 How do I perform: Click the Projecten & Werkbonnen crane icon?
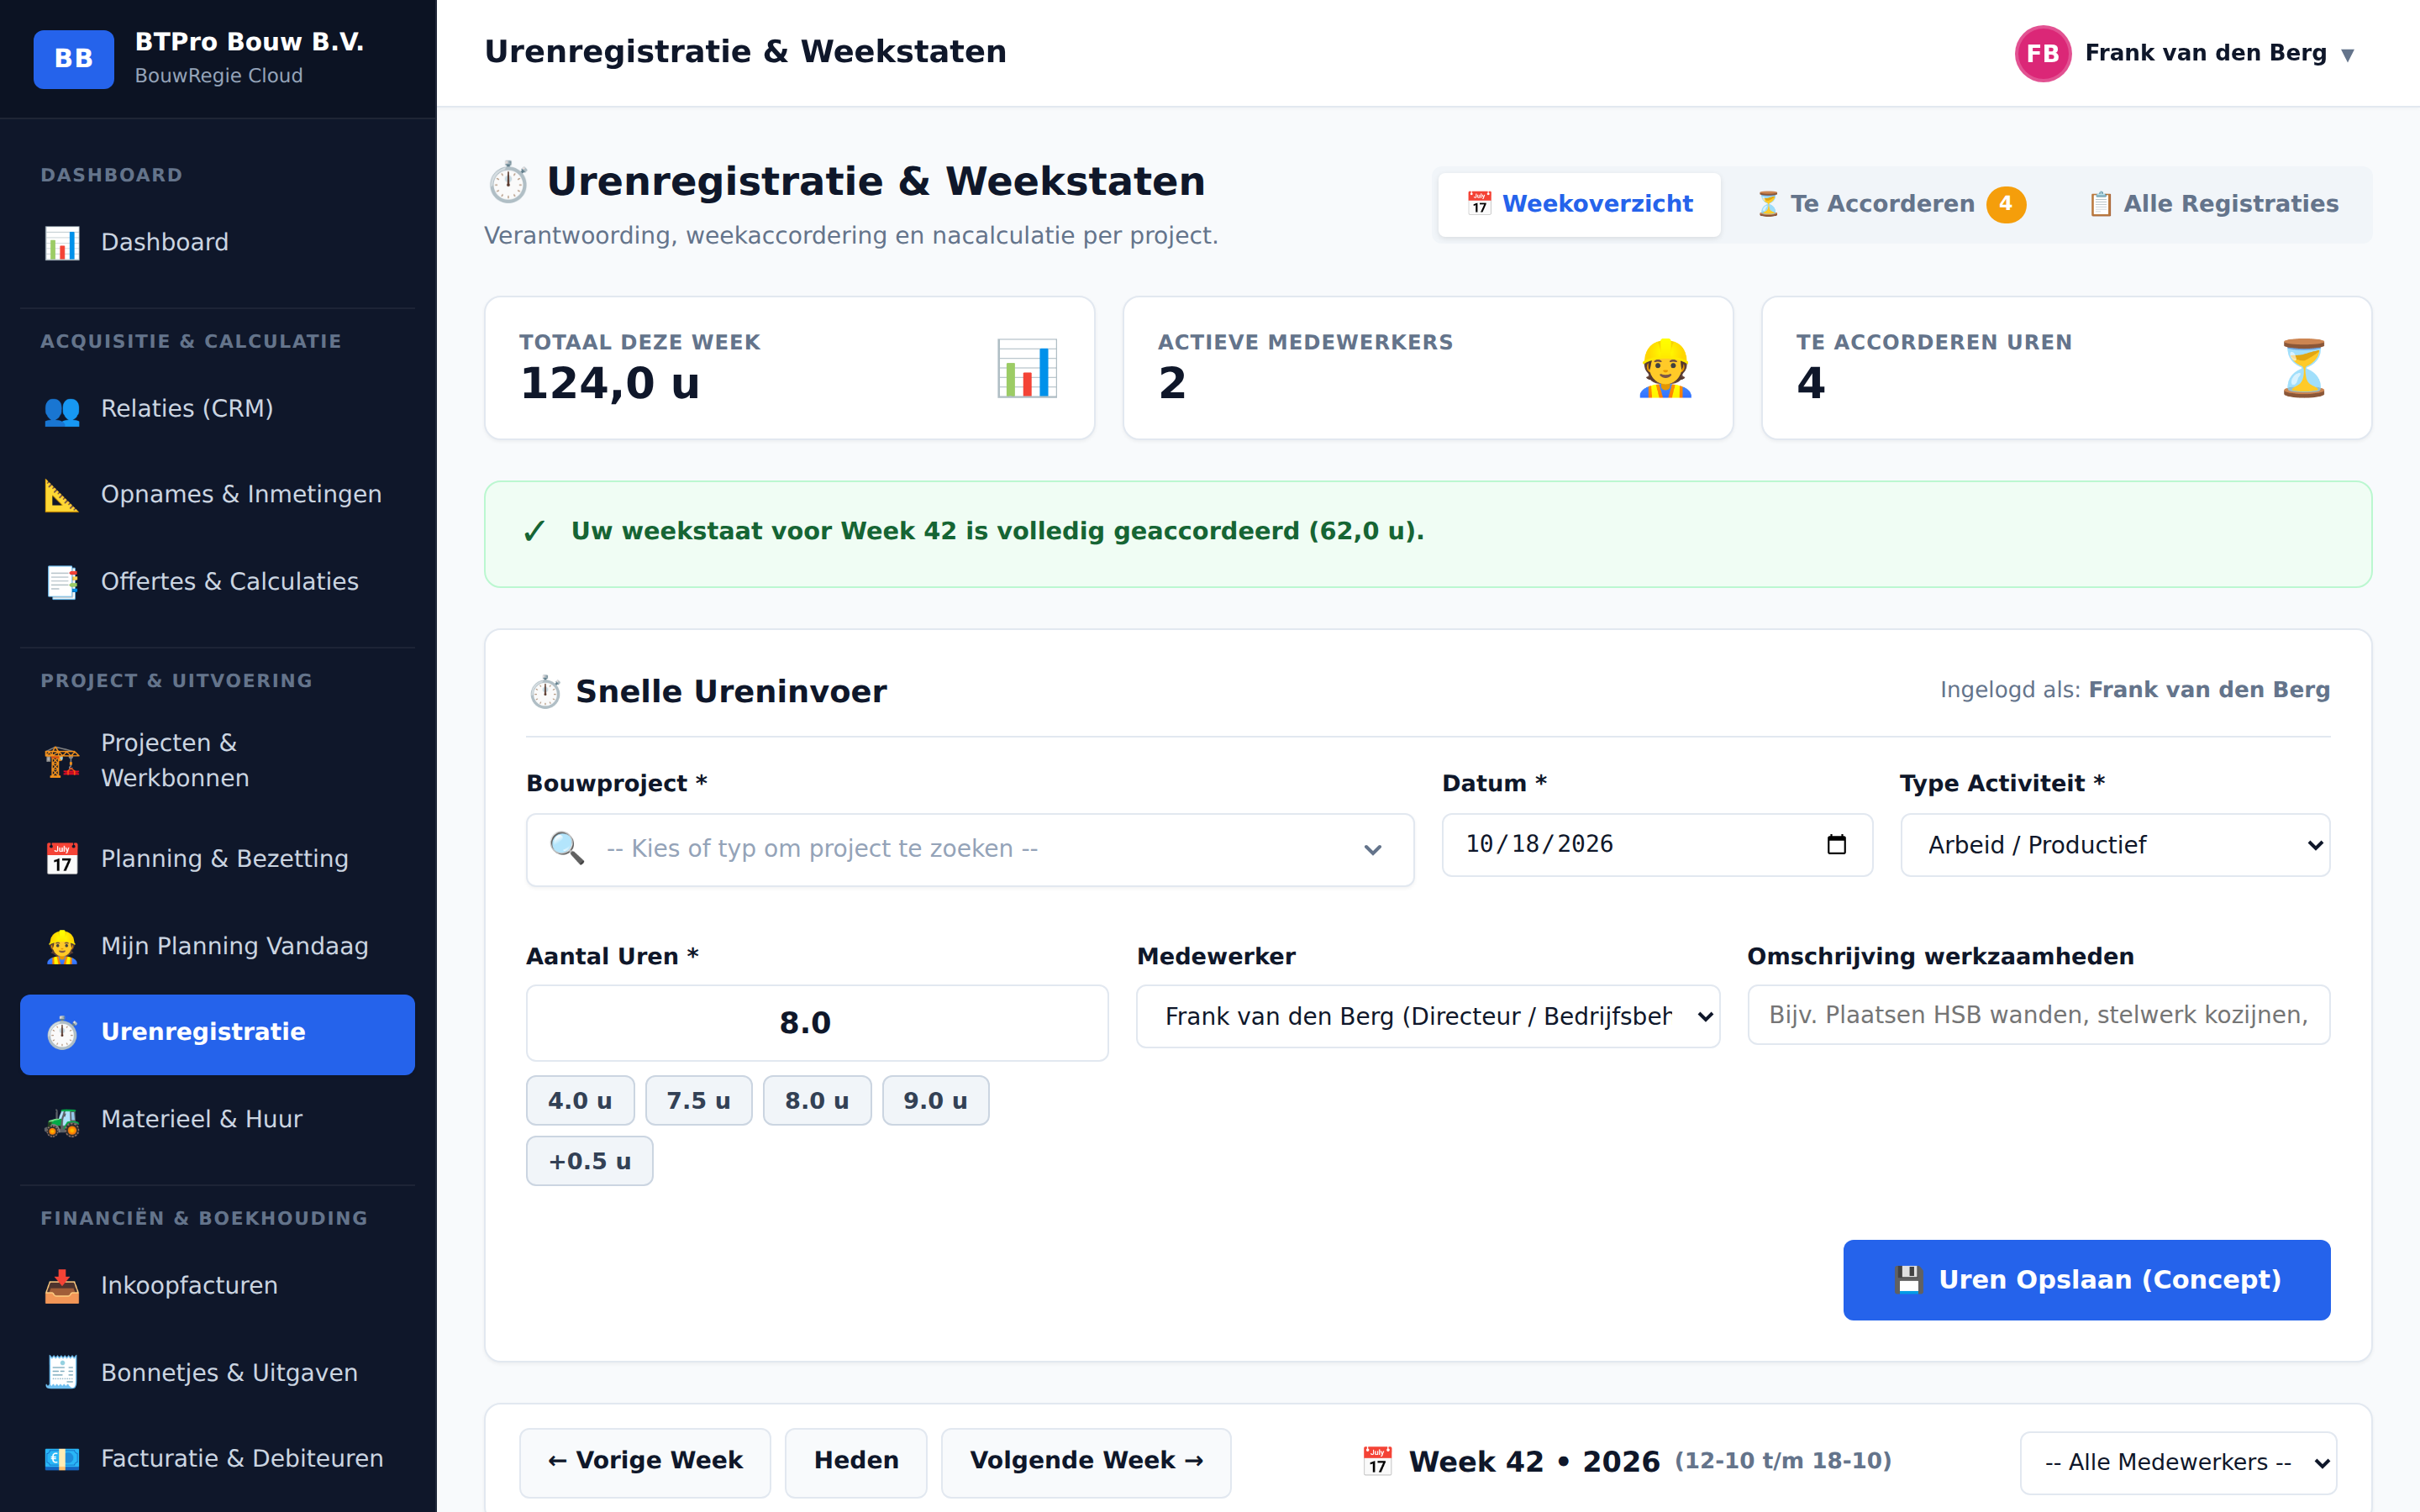[x=62, y=760]
